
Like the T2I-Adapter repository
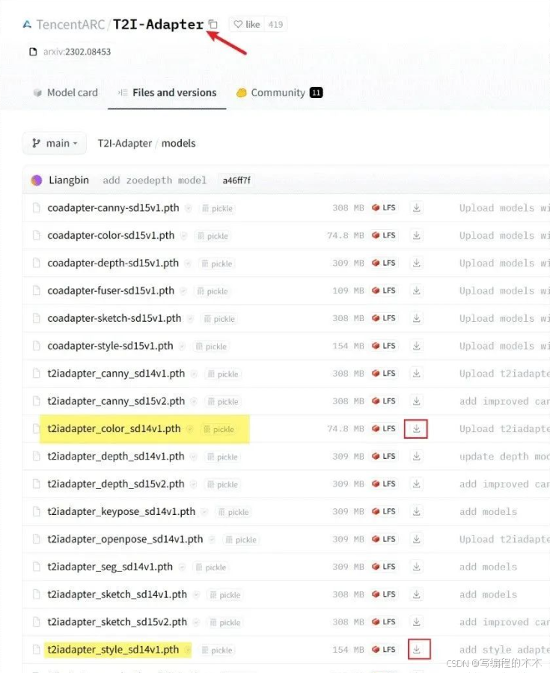pos(247,25)
